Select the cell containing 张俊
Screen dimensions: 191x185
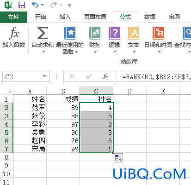pyautogui.click(x=30, y=116)
